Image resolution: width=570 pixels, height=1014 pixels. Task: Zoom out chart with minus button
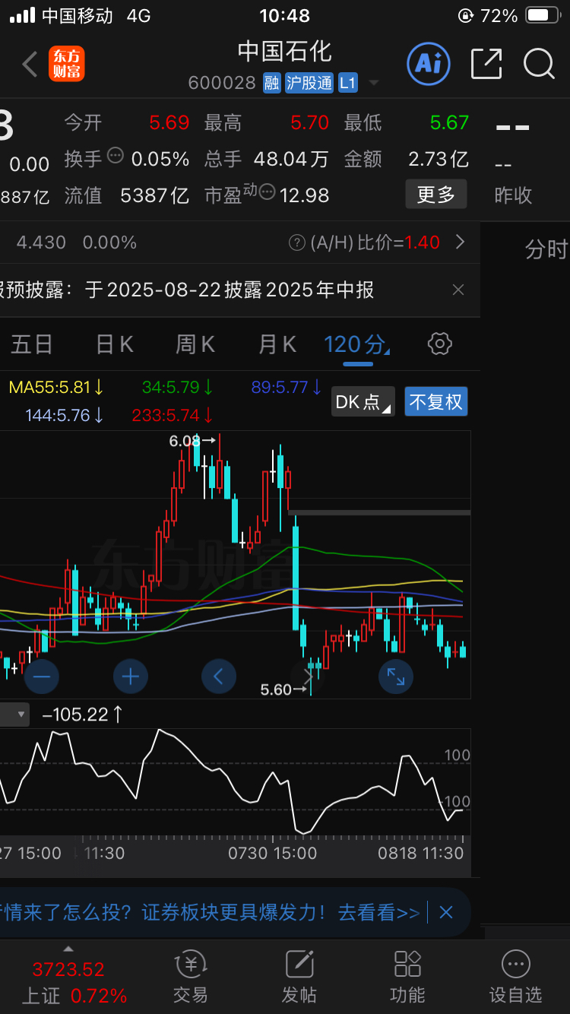pyautogui.click(x=42, y=676)
